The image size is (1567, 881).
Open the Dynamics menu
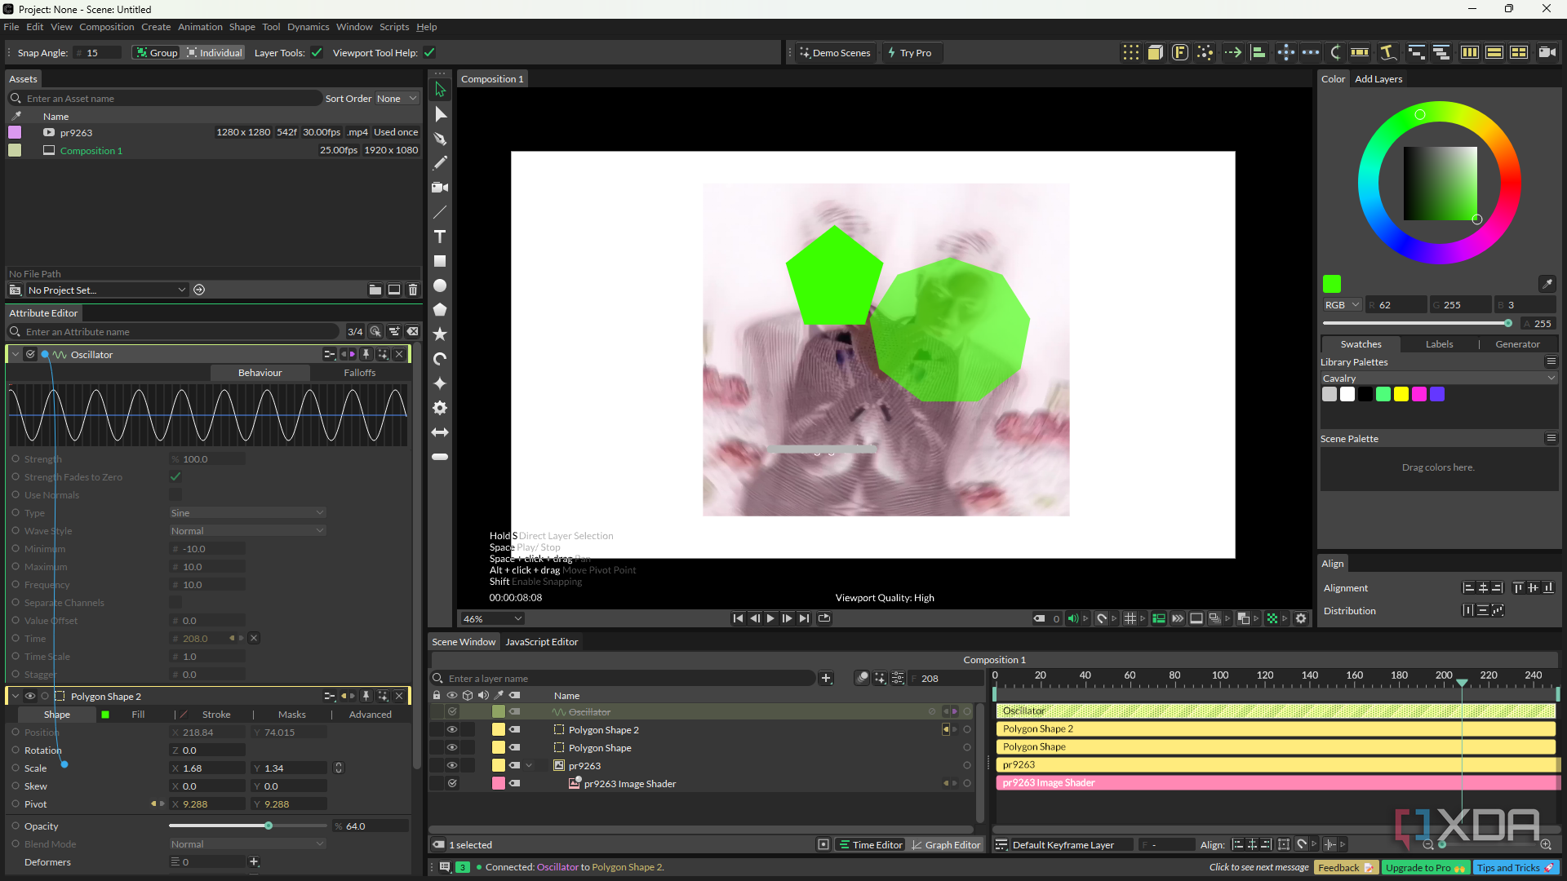(308, 27)
